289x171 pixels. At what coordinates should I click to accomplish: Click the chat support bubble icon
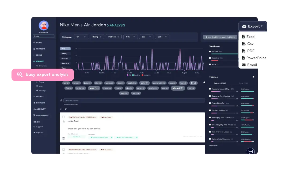250,151
